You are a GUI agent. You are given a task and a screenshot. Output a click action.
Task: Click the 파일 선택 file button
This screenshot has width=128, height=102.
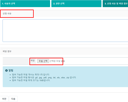(43, 61)
